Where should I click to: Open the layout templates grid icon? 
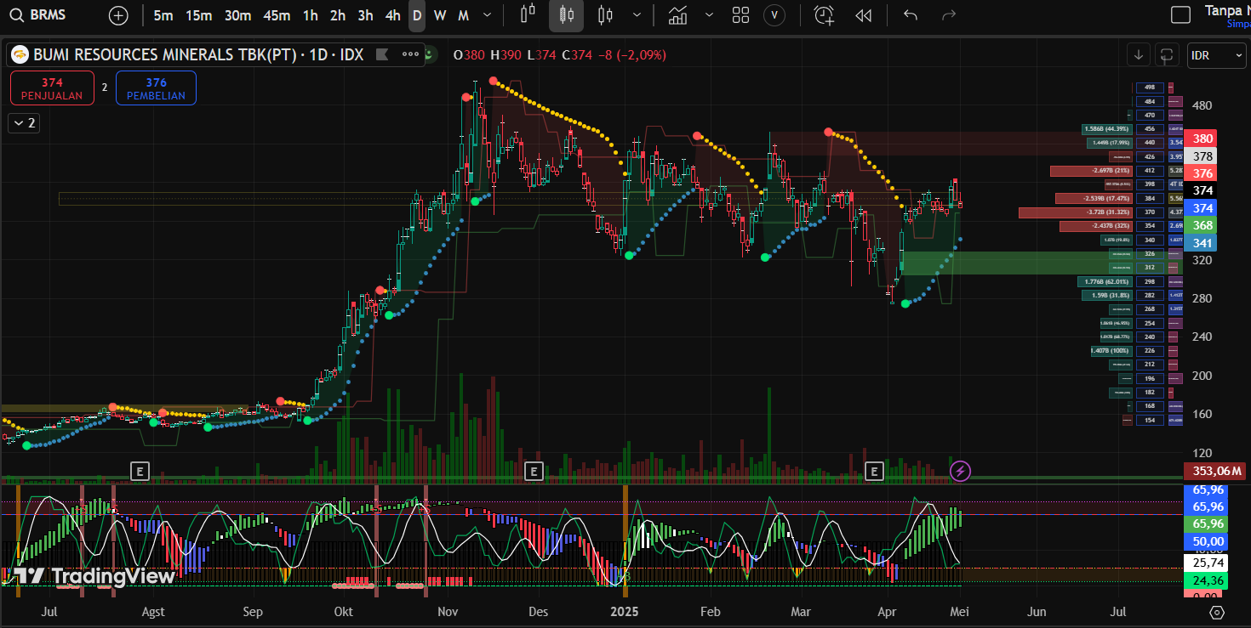click(x=740, y=15)
